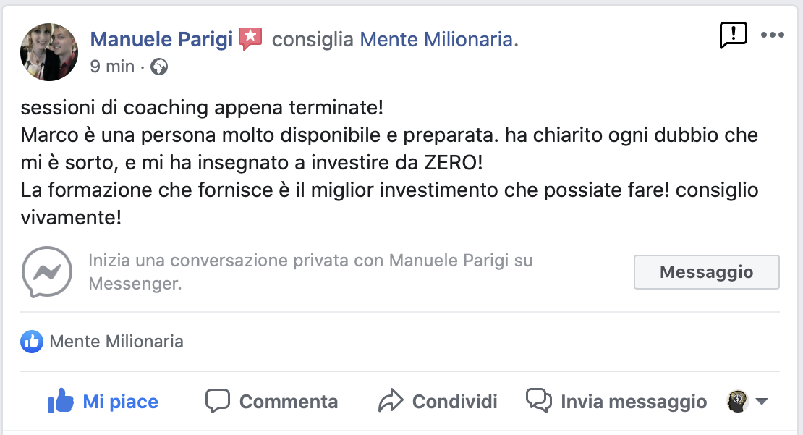Open the three-dots post options menu
Image resolution: width=803 pixels, height=435 pixels.
coord(772,35)
